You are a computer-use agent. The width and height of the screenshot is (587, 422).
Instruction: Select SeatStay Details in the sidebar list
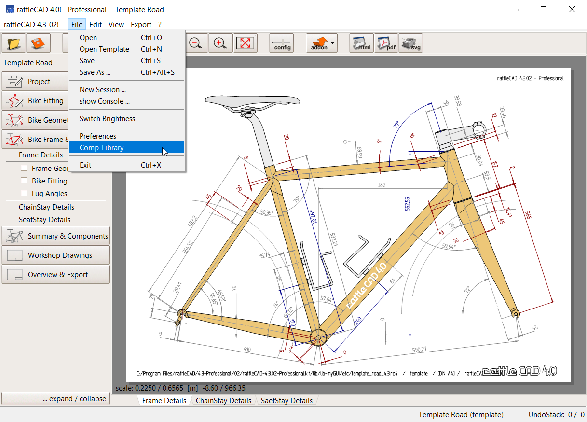[x=45, y=220]
